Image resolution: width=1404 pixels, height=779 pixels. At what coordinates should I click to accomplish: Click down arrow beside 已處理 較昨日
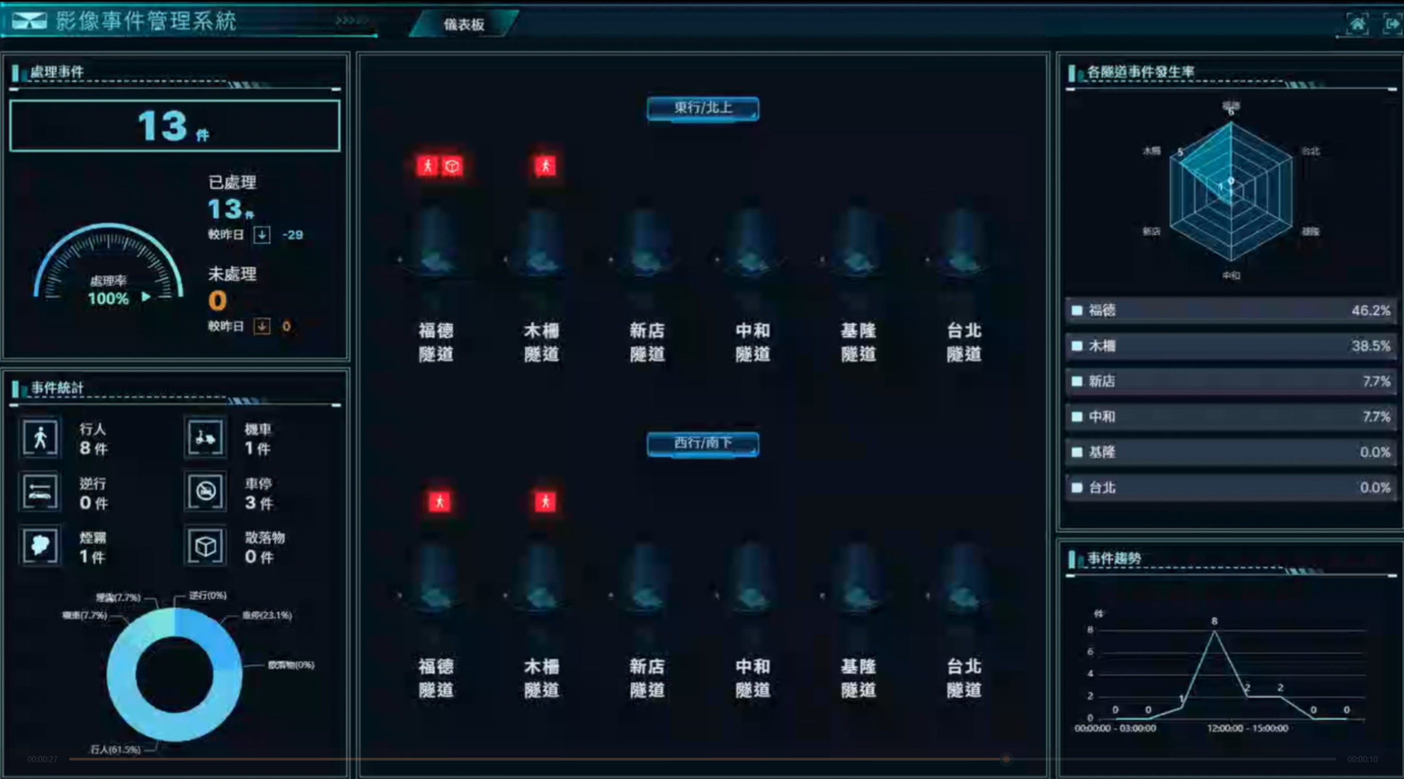point(262,235)
